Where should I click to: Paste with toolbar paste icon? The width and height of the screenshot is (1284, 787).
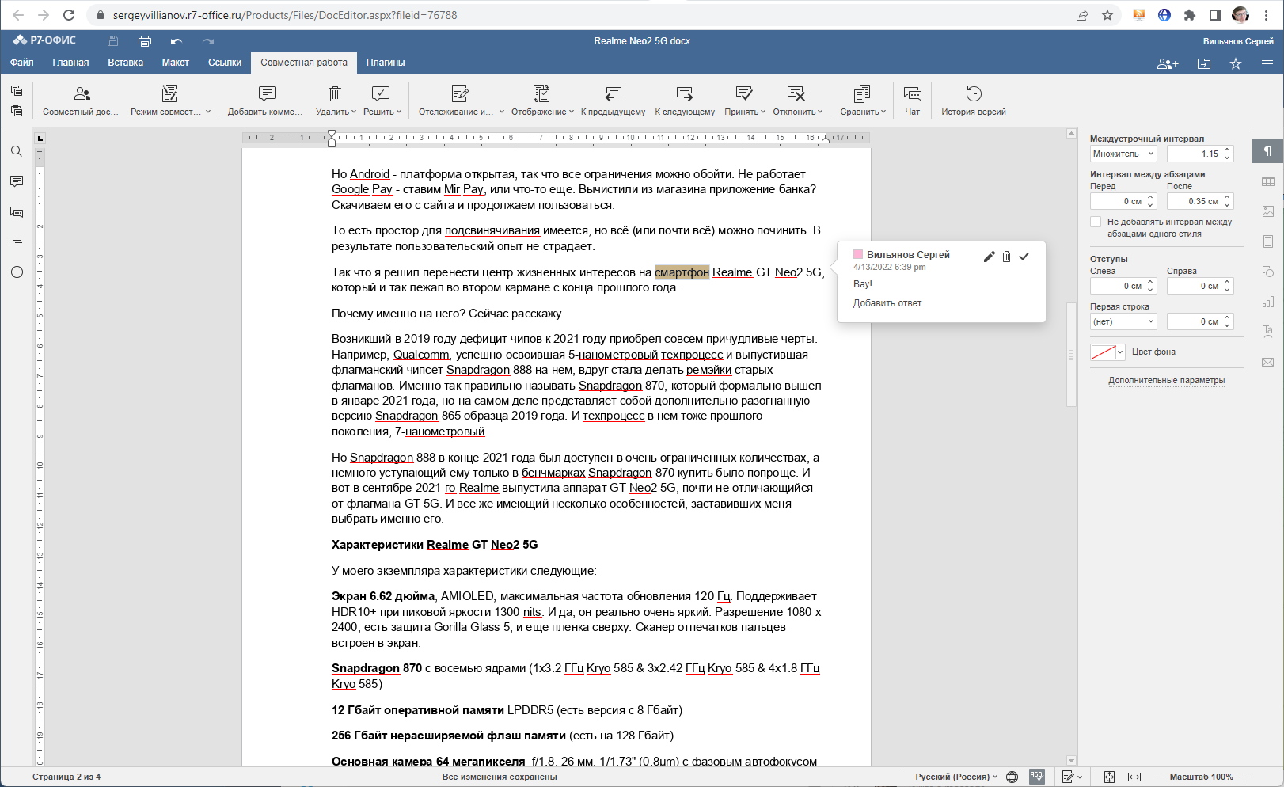17,111
